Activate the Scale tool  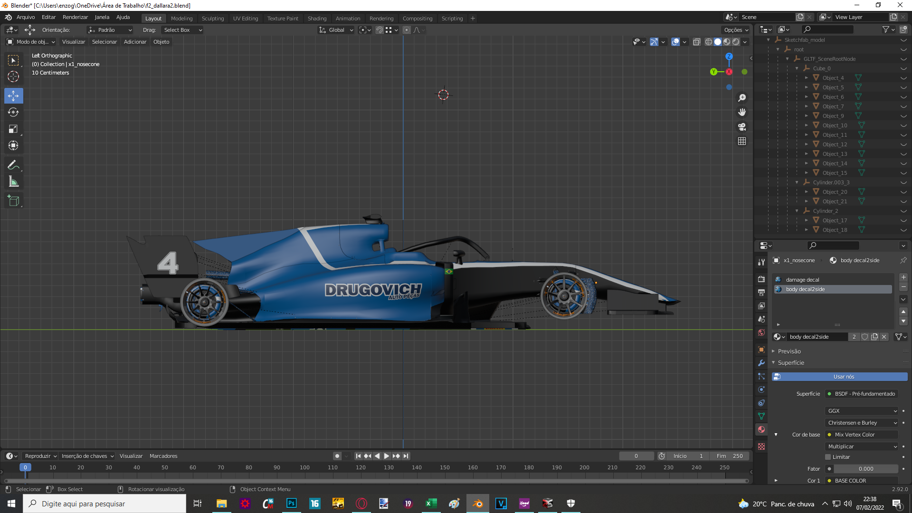13,129
